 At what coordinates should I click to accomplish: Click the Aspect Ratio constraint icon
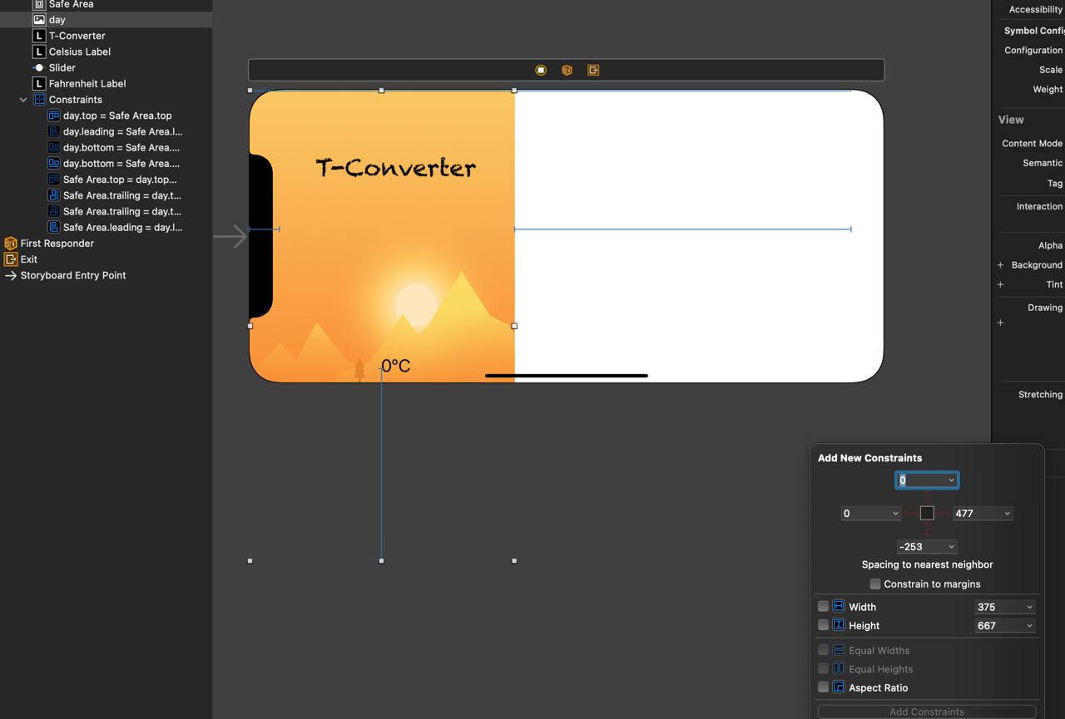coord(839,687)
